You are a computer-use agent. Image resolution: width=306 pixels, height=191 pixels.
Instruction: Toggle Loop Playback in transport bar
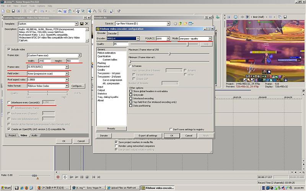[x=65, y=177]
